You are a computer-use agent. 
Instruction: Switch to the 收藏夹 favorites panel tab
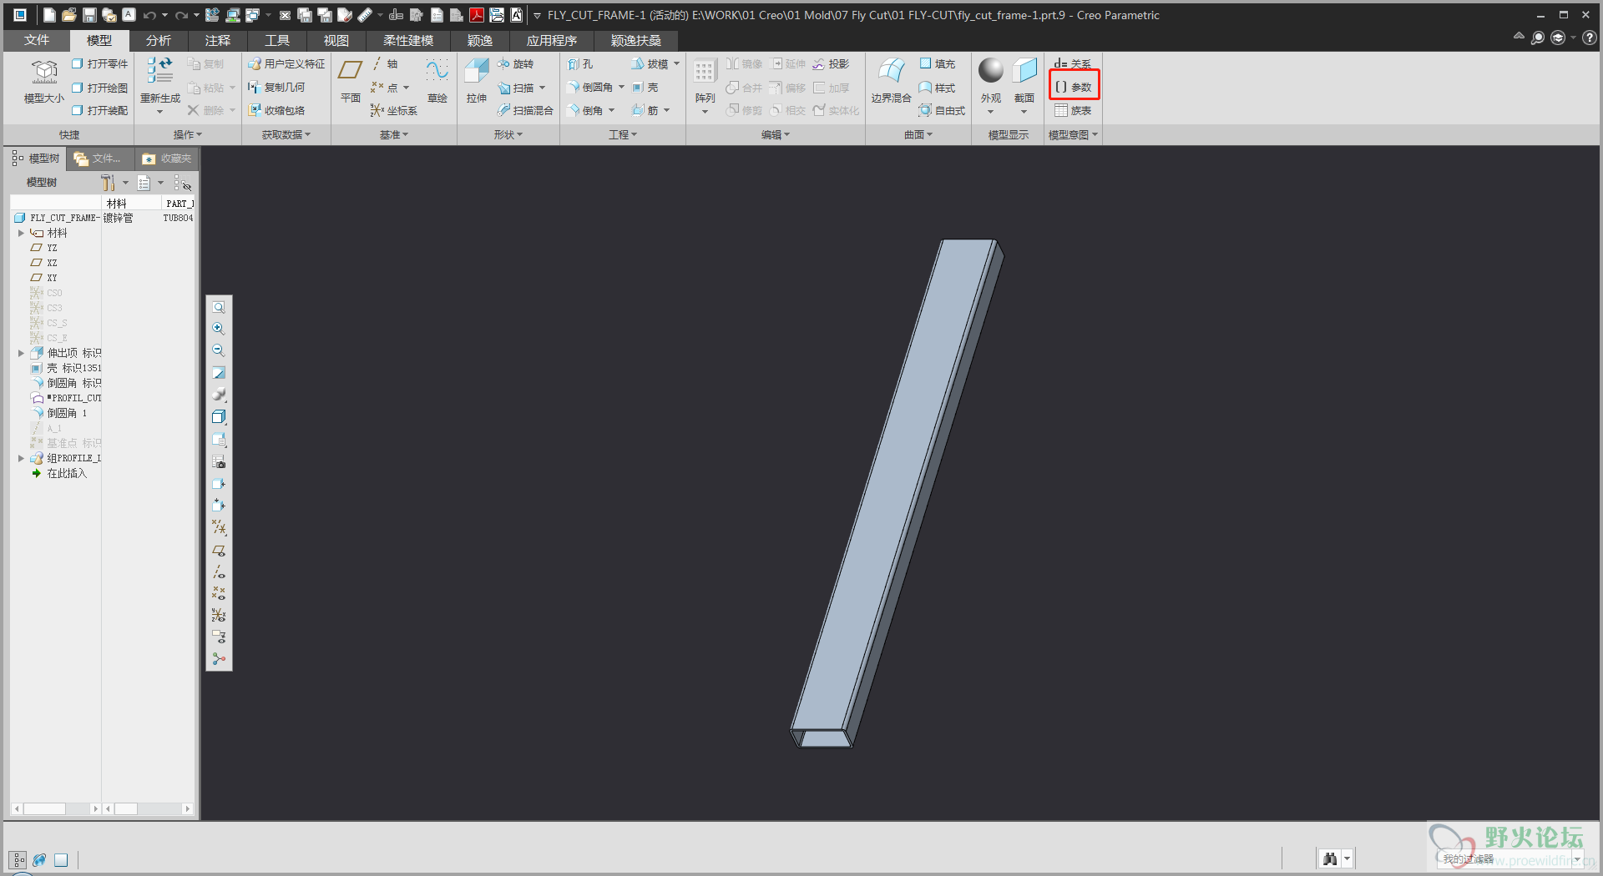(167, 159)
